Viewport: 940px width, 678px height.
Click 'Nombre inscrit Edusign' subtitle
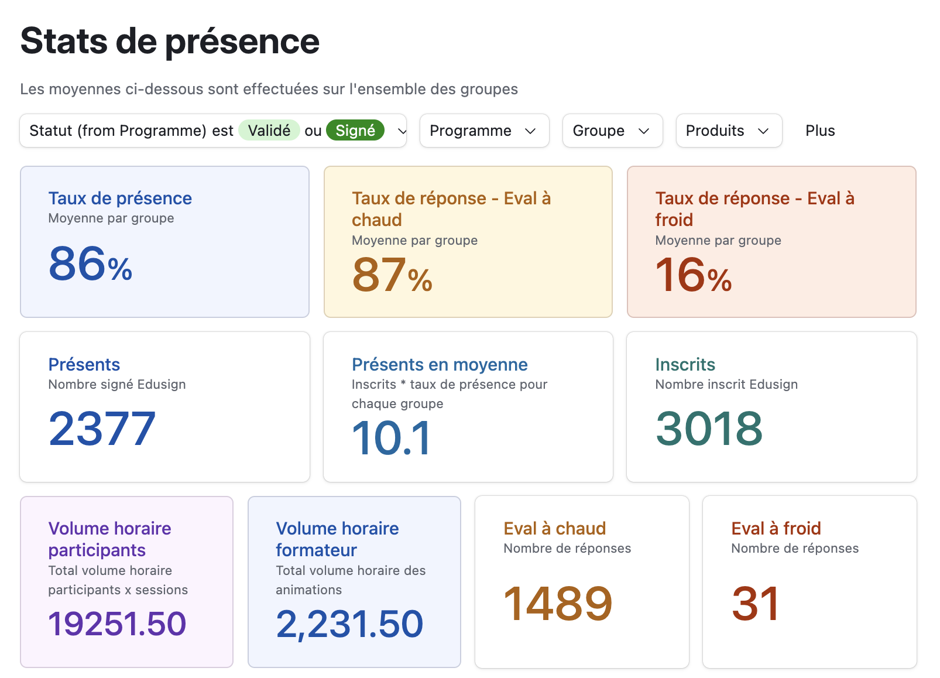[x=726, y=384]
